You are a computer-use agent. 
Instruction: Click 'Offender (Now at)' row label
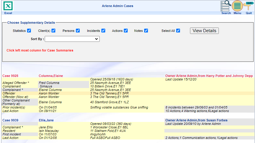[15, 97]
